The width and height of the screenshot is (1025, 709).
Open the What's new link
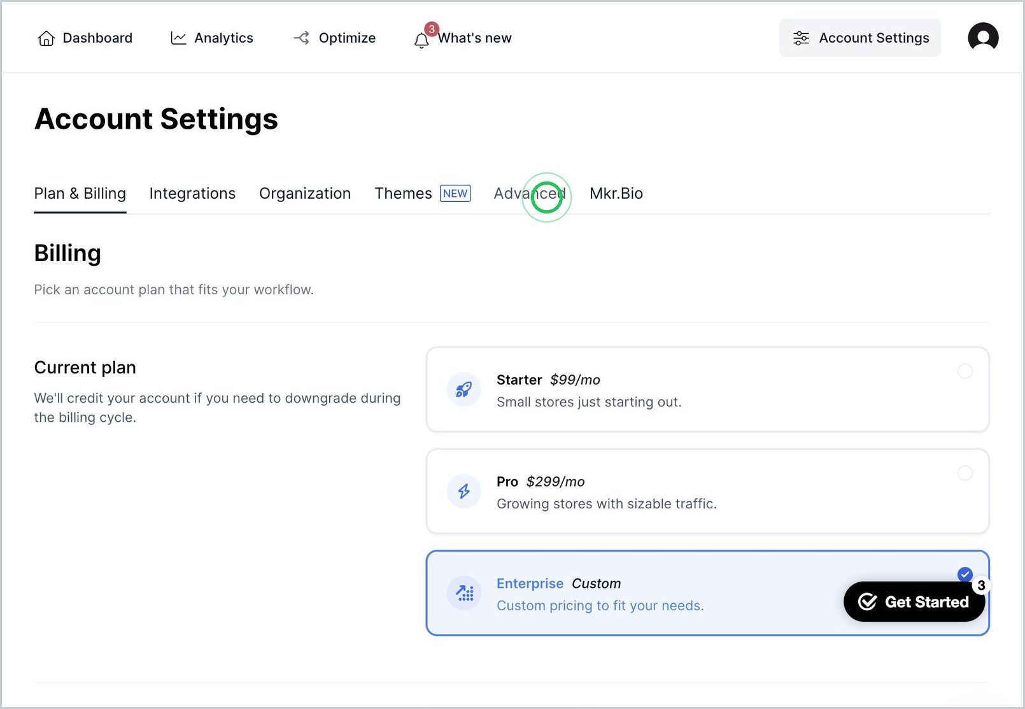[x=474, y=38]
